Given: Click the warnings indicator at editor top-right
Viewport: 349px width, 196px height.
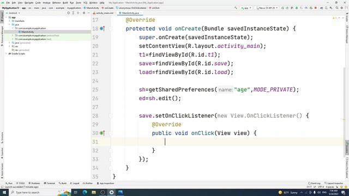Looking at the screenshot, I should 334,18.
